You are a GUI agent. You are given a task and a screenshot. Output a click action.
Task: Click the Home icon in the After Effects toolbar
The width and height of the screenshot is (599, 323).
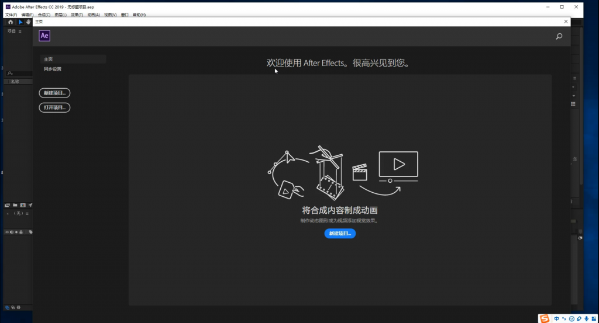[x=11, y=22]
